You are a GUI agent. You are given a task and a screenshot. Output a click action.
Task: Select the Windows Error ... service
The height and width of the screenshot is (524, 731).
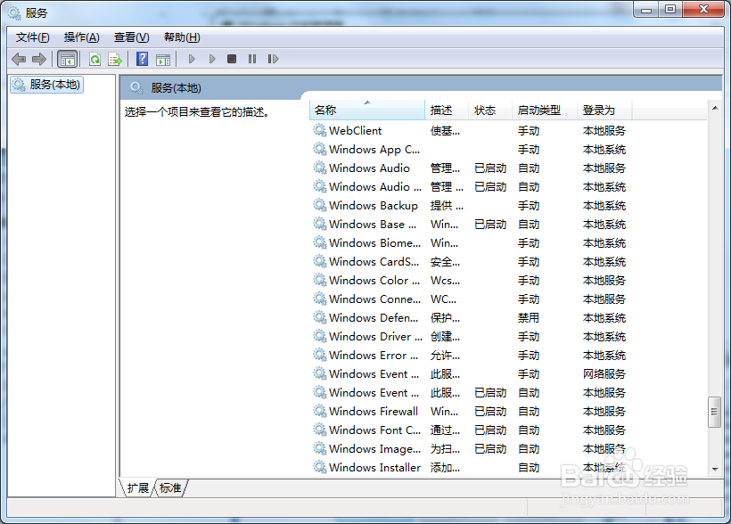(508, 356)
